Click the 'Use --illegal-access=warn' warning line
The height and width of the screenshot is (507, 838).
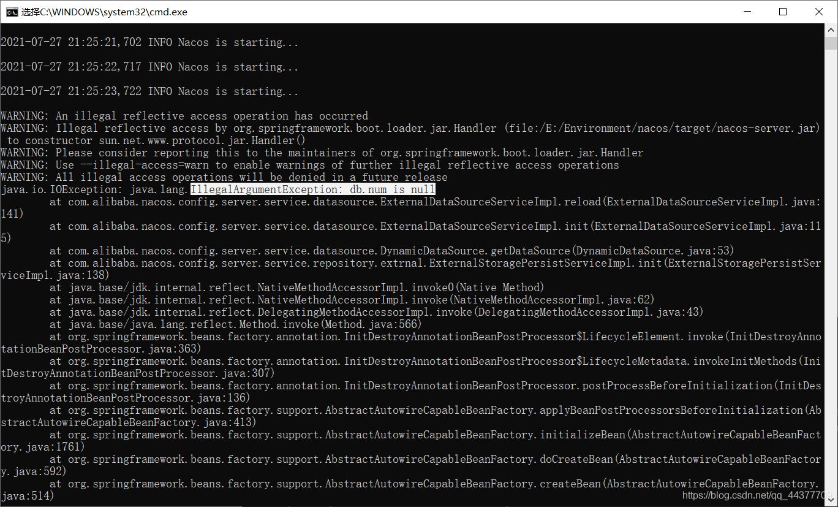pyautogui.click(x=310, y=165)
